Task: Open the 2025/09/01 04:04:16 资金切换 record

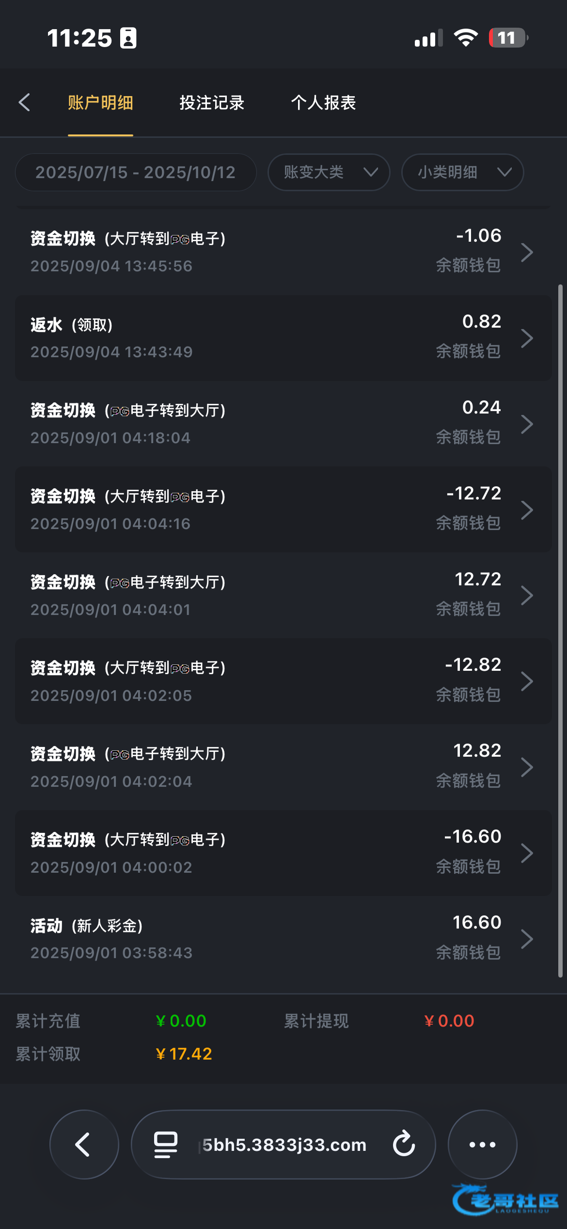Action: pyautogui.click(x=242, y=510)
